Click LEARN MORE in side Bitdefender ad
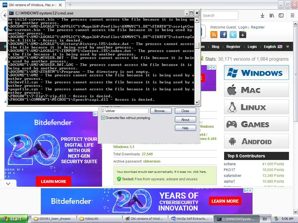This screenshot has height=223, width=298. pyautogui.click(x=54, y=181)
